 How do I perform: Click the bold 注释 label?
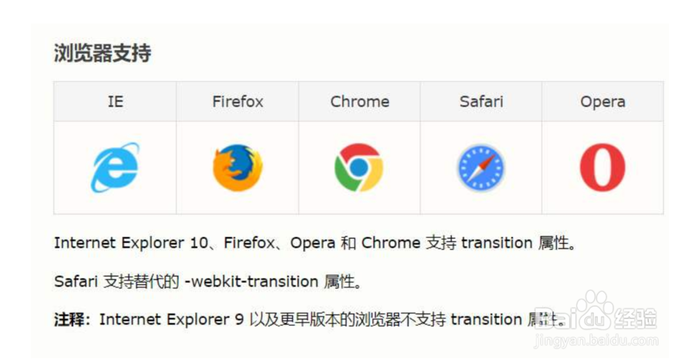72,320
